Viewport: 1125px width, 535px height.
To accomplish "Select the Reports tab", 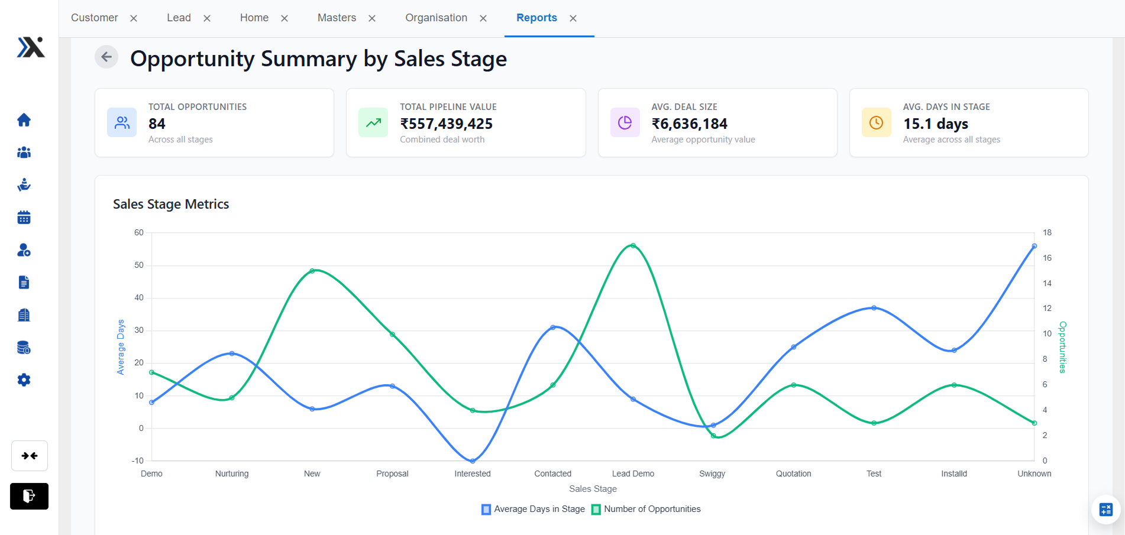I will [536, 18].
